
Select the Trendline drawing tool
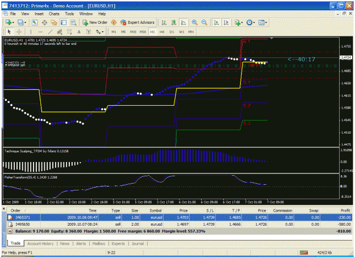pos(50,32)
